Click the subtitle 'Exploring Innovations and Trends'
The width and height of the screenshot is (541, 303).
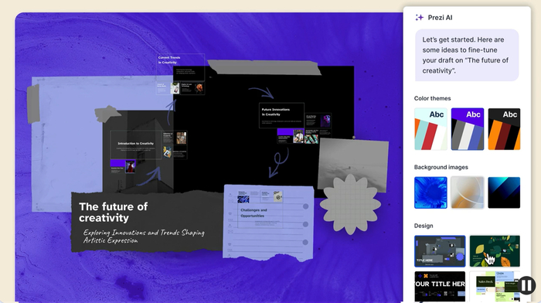144,233
